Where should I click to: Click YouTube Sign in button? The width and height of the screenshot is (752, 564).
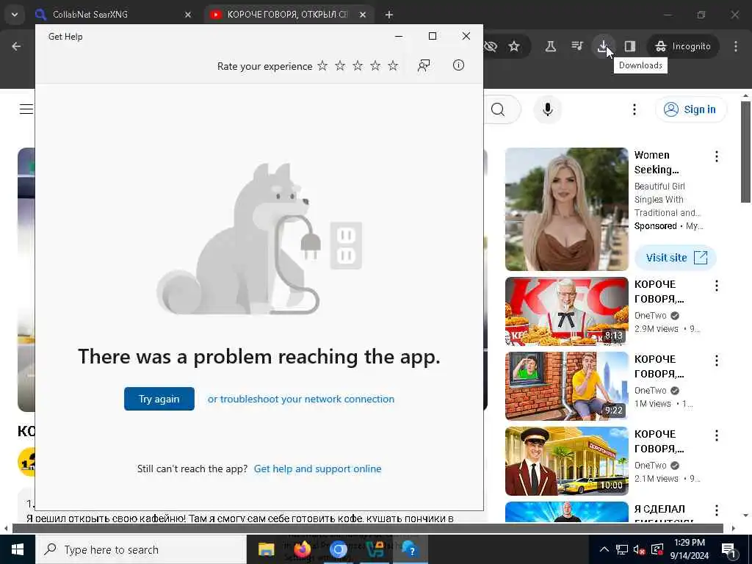click(690, 109)
